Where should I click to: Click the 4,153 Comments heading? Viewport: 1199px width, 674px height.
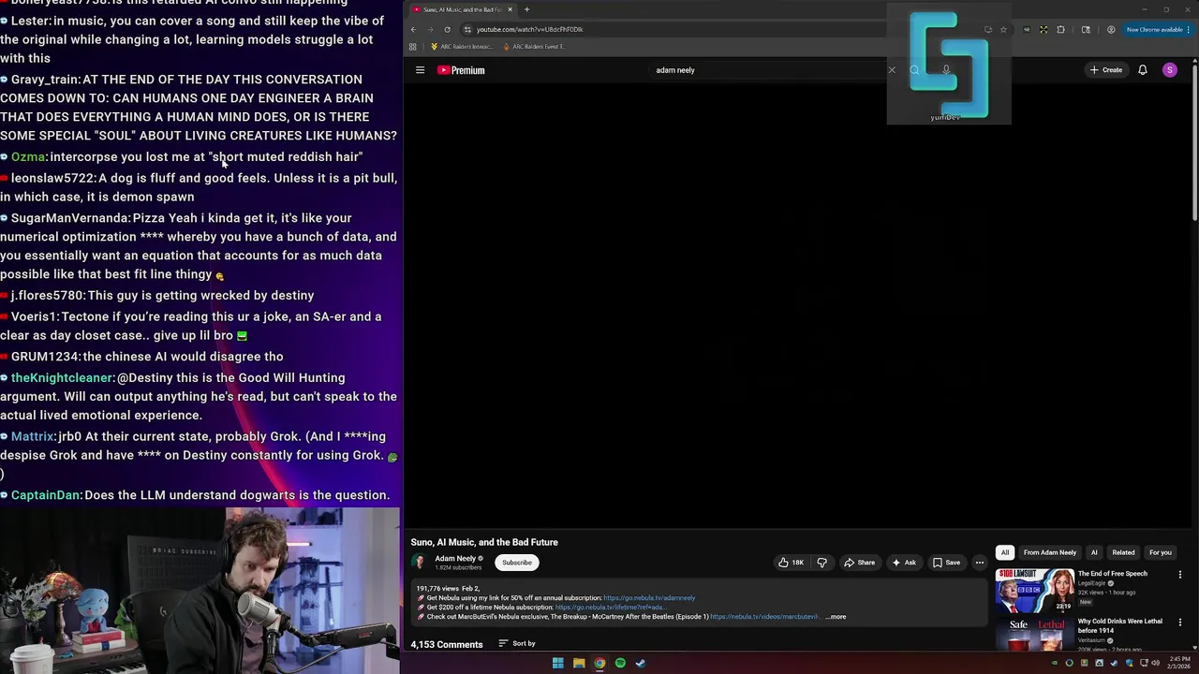pos(447,644)
